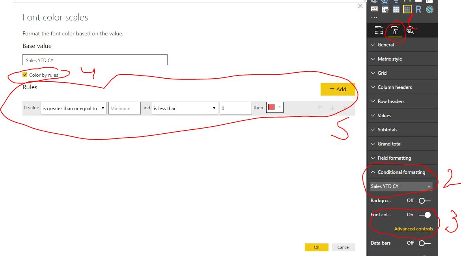Turn off the Font color scales switch
Screen dimensions: 461x256
[425, 215]
